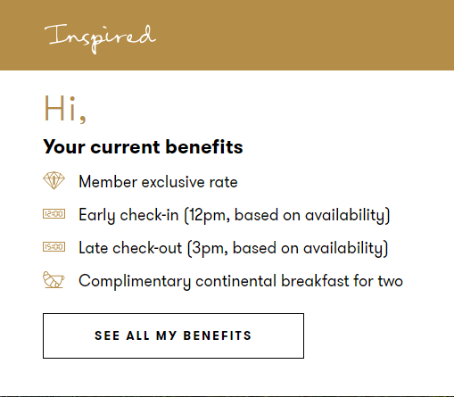The image size is (454, 397).
Task: Click the 15:00 clock icon
Action: point(54,247)
